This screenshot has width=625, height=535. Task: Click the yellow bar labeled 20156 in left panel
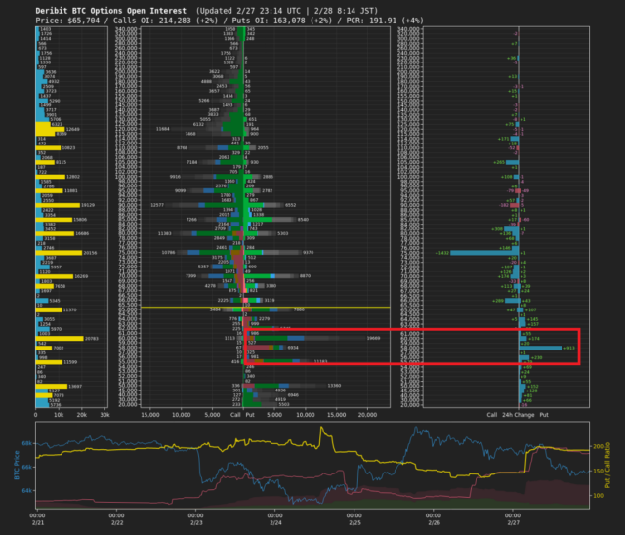pyautogui.click(x=59, y=252)
